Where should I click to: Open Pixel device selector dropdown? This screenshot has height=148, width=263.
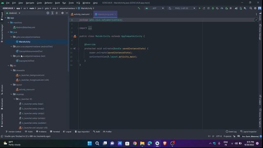click(182, 8)
